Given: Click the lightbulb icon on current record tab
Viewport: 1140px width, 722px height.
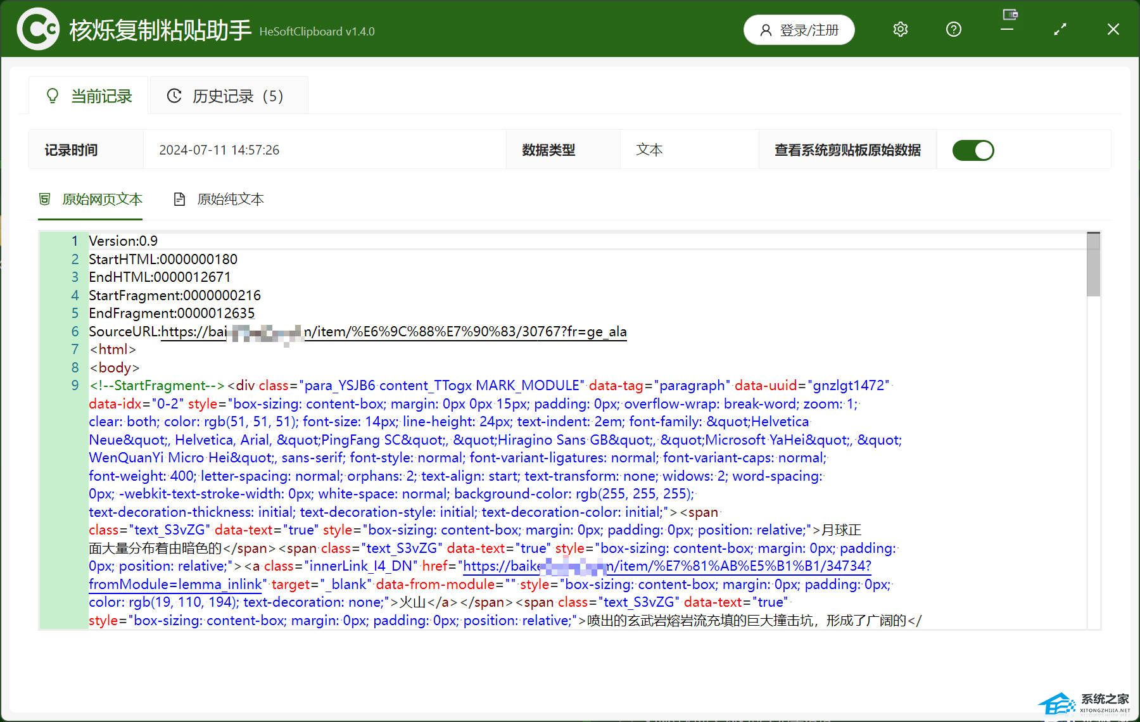Looking at the screenshot, I should (53, 96).
